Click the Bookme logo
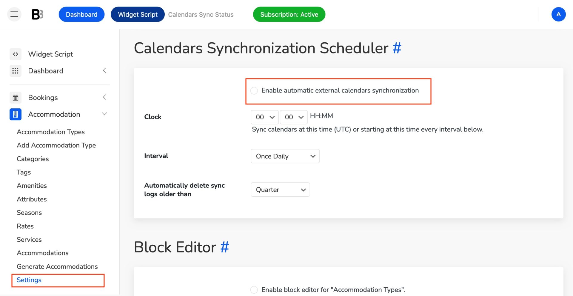Screen dimensions: 573x296 38,14
